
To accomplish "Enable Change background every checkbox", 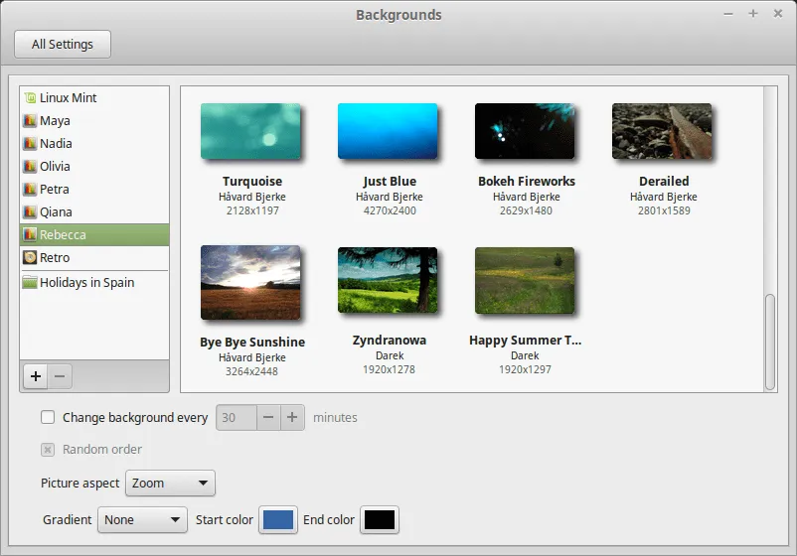I will pos(48,418).
